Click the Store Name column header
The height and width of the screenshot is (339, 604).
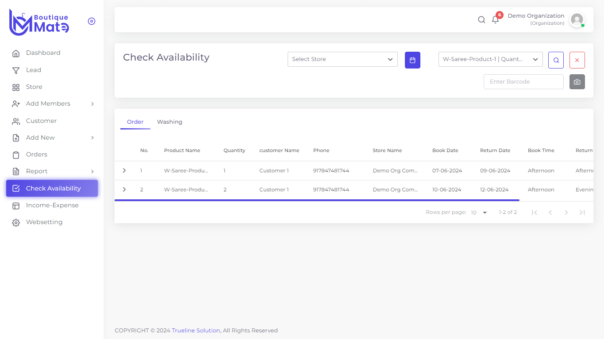(x=387, y=150)
